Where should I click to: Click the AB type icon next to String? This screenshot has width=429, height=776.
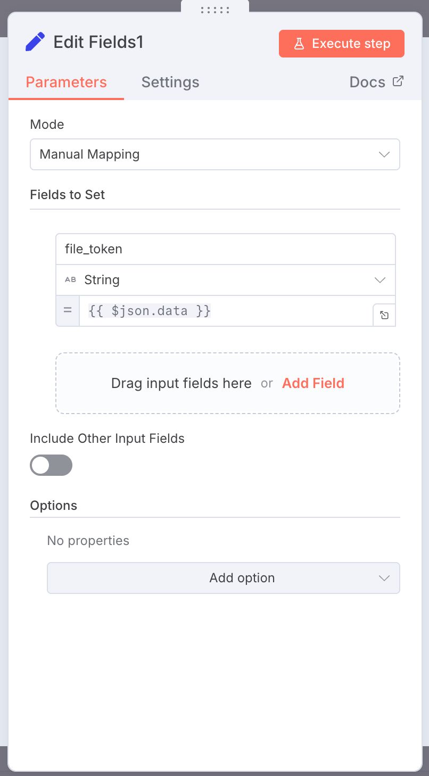click(70, 279)
